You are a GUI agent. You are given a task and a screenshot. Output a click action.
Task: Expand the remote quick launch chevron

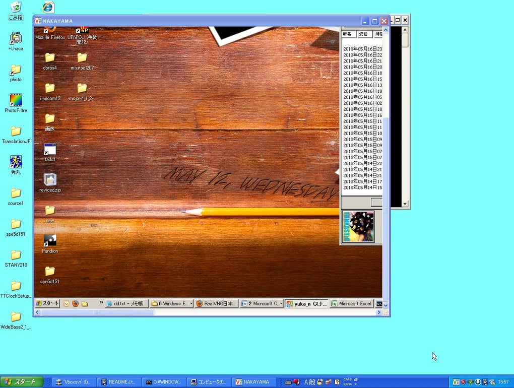click(x=101, y=304)
